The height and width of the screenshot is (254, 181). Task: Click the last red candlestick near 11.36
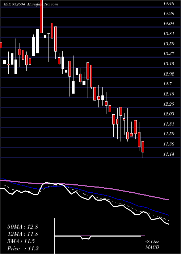pos(143,147)
